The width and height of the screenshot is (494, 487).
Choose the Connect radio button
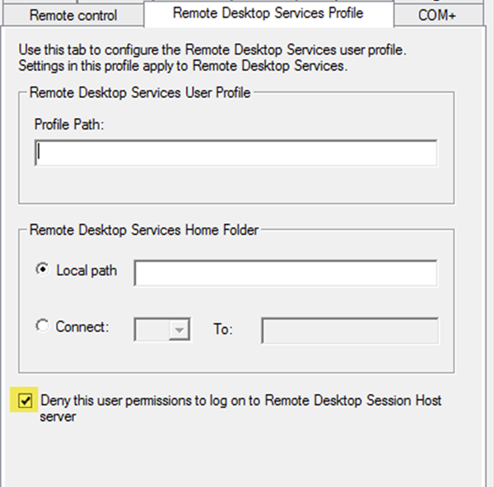click(x=43, y=326)
